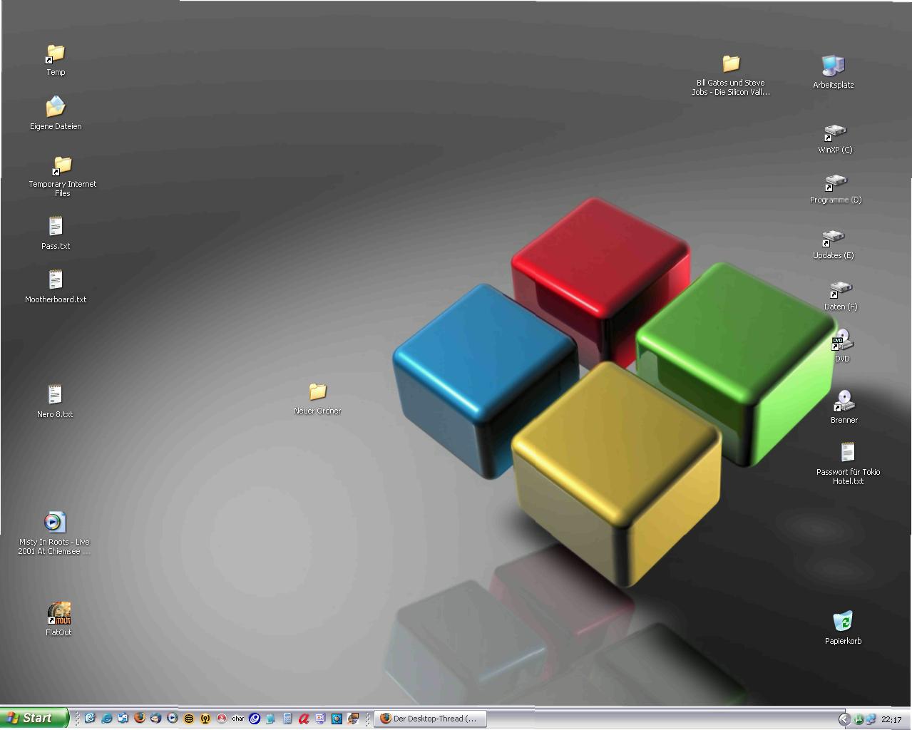Expand hidden system tray icons

[x=844, y=719]
